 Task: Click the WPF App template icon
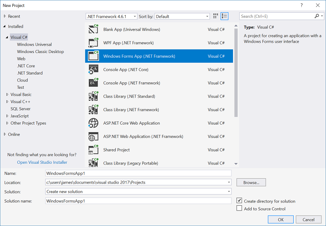93,43
